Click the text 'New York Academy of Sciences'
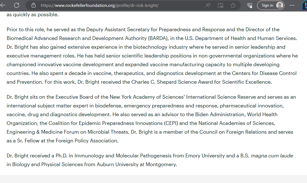This screenshot has height=183, width=307. pyautogui.click(x=147, y=97)
